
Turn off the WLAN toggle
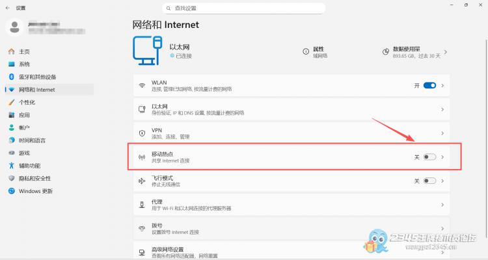point(429,86)
